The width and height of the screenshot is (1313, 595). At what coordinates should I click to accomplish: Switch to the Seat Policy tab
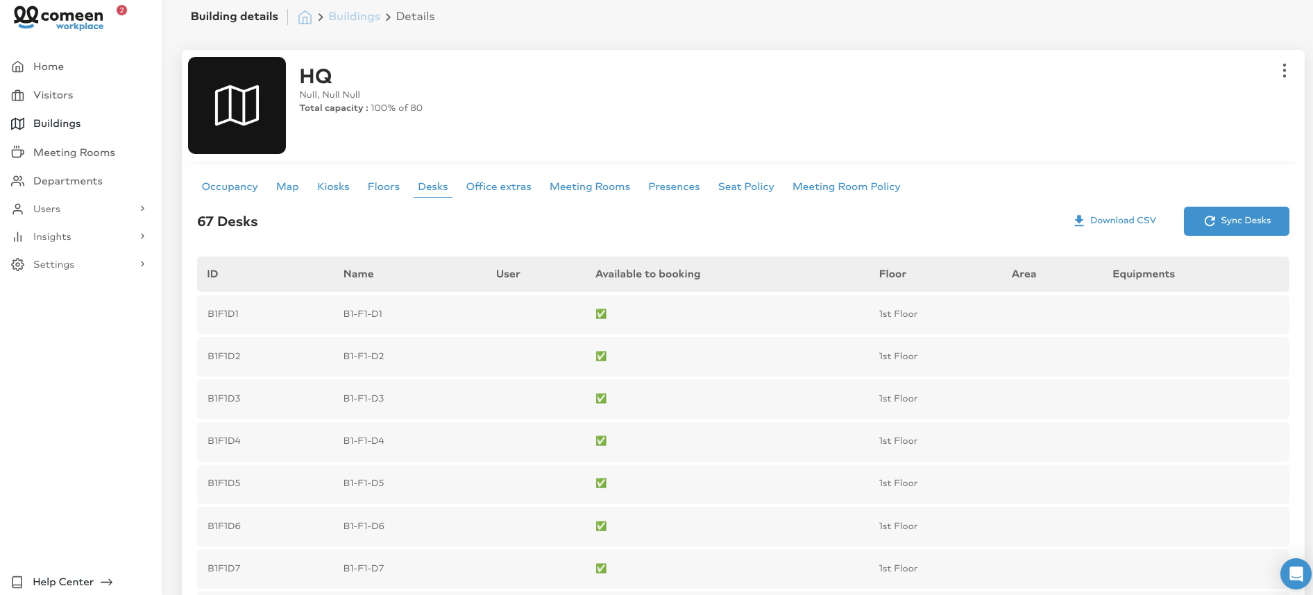coord(746,187)
